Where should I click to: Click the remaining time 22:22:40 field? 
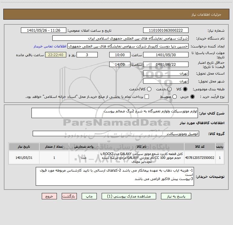[56, 55]
